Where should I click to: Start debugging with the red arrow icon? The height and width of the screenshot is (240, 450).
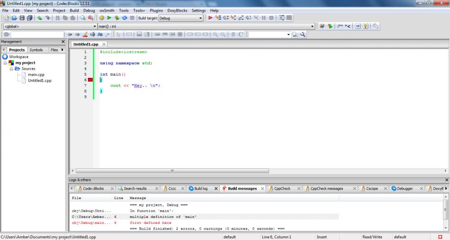[210, 18]
